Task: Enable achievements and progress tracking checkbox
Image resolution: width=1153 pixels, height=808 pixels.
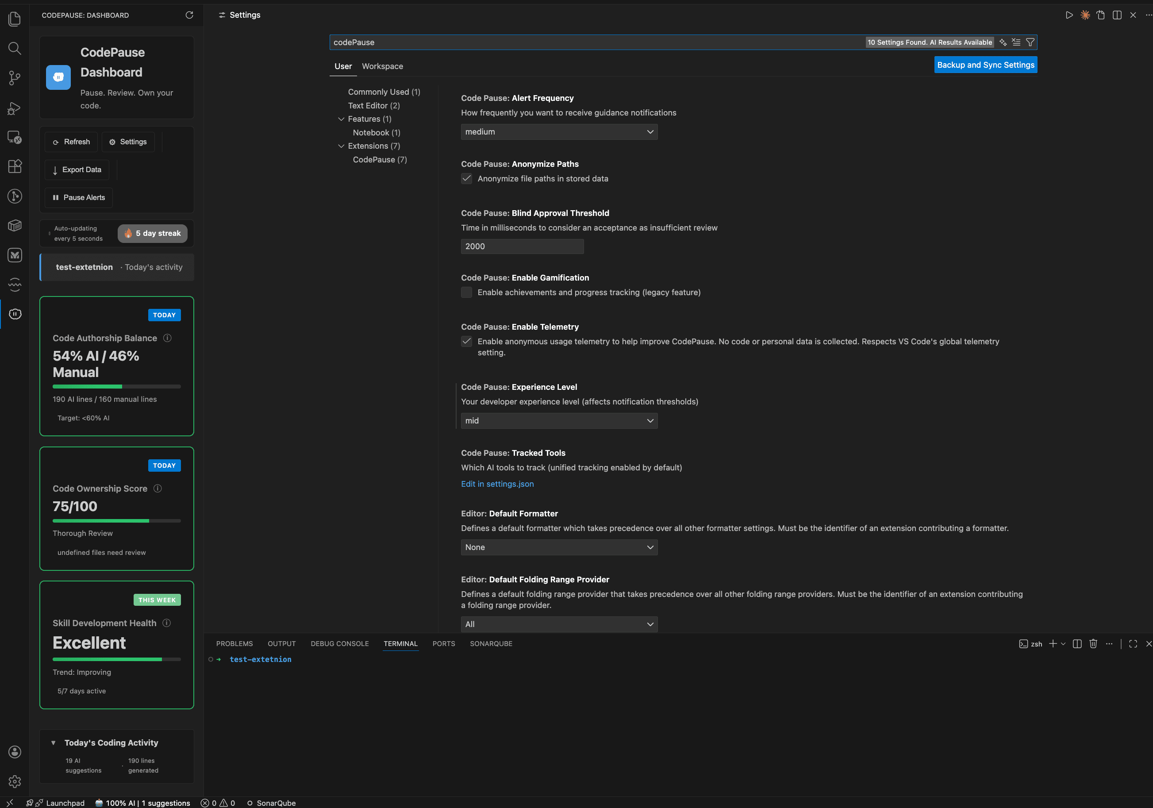Action: tap(466, 292)
